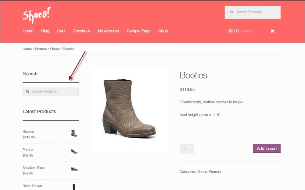
Task: Click the Women category link under product
Action: coord(215,171)
